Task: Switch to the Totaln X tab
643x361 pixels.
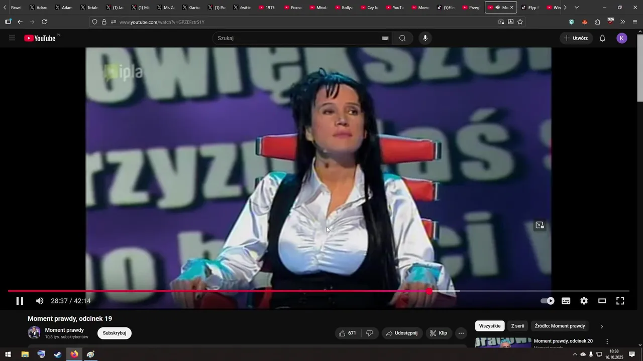Action: 89,8
